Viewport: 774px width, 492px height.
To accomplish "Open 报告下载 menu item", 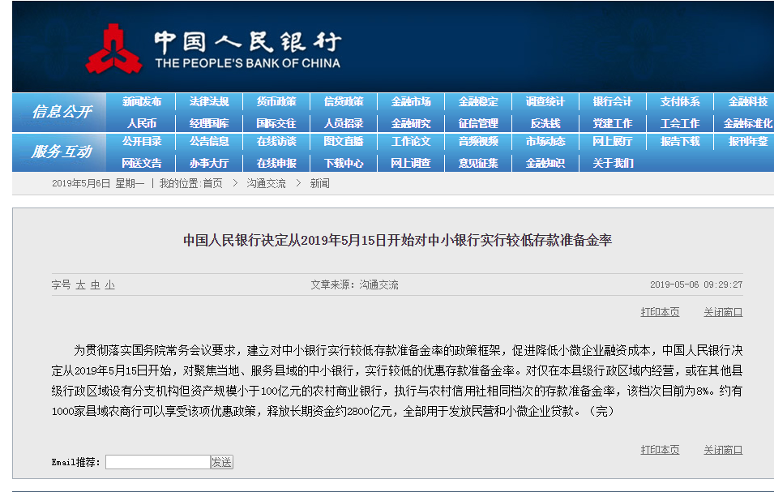I will (680, 141).
